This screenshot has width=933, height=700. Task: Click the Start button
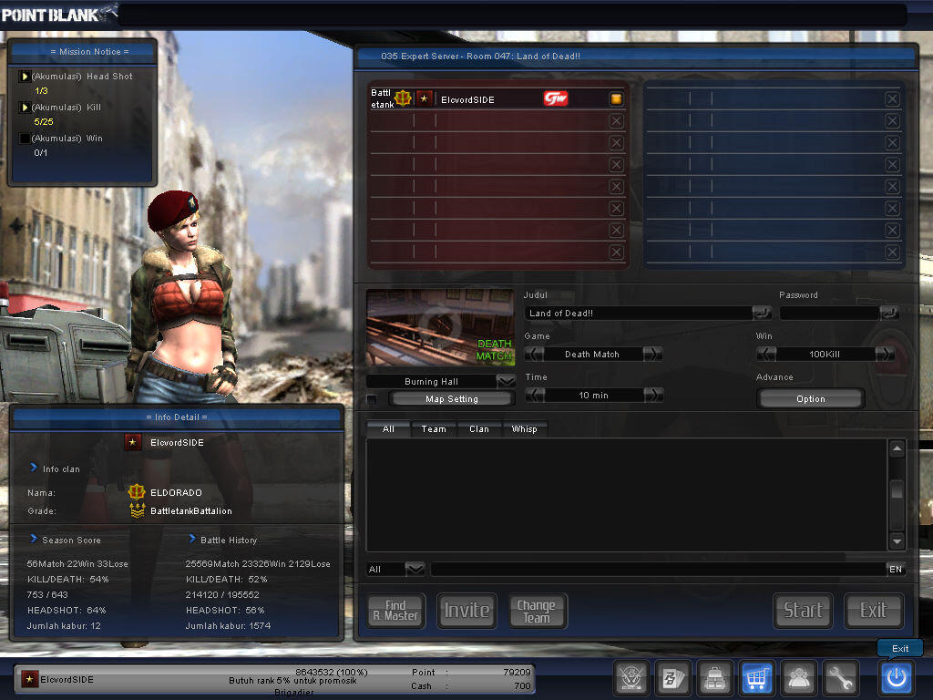(803, 610)
